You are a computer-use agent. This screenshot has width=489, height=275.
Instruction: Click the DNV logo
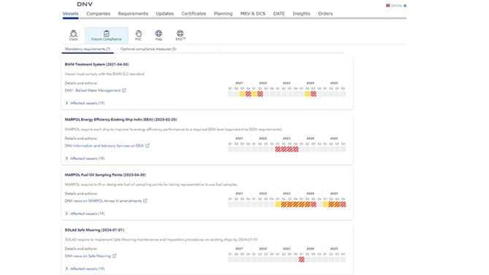(85, 4)
